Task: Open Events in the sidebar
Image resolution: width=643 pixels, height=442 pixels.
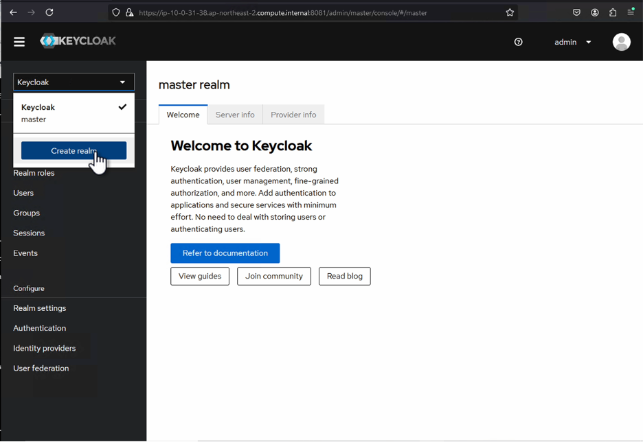Action: pos(25,253)
